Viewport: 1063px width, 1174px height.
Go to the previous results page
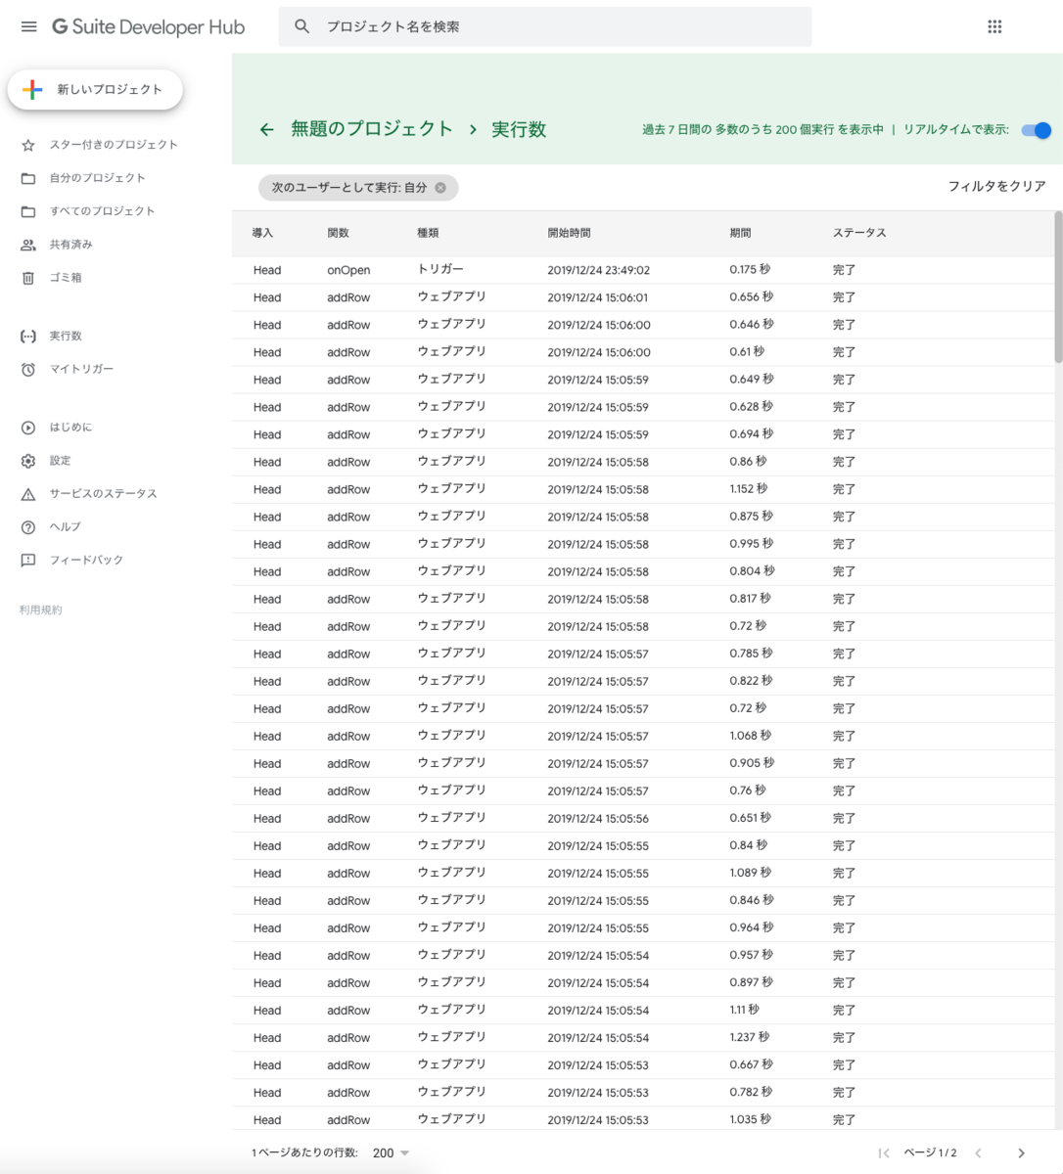coord(978,1153)
